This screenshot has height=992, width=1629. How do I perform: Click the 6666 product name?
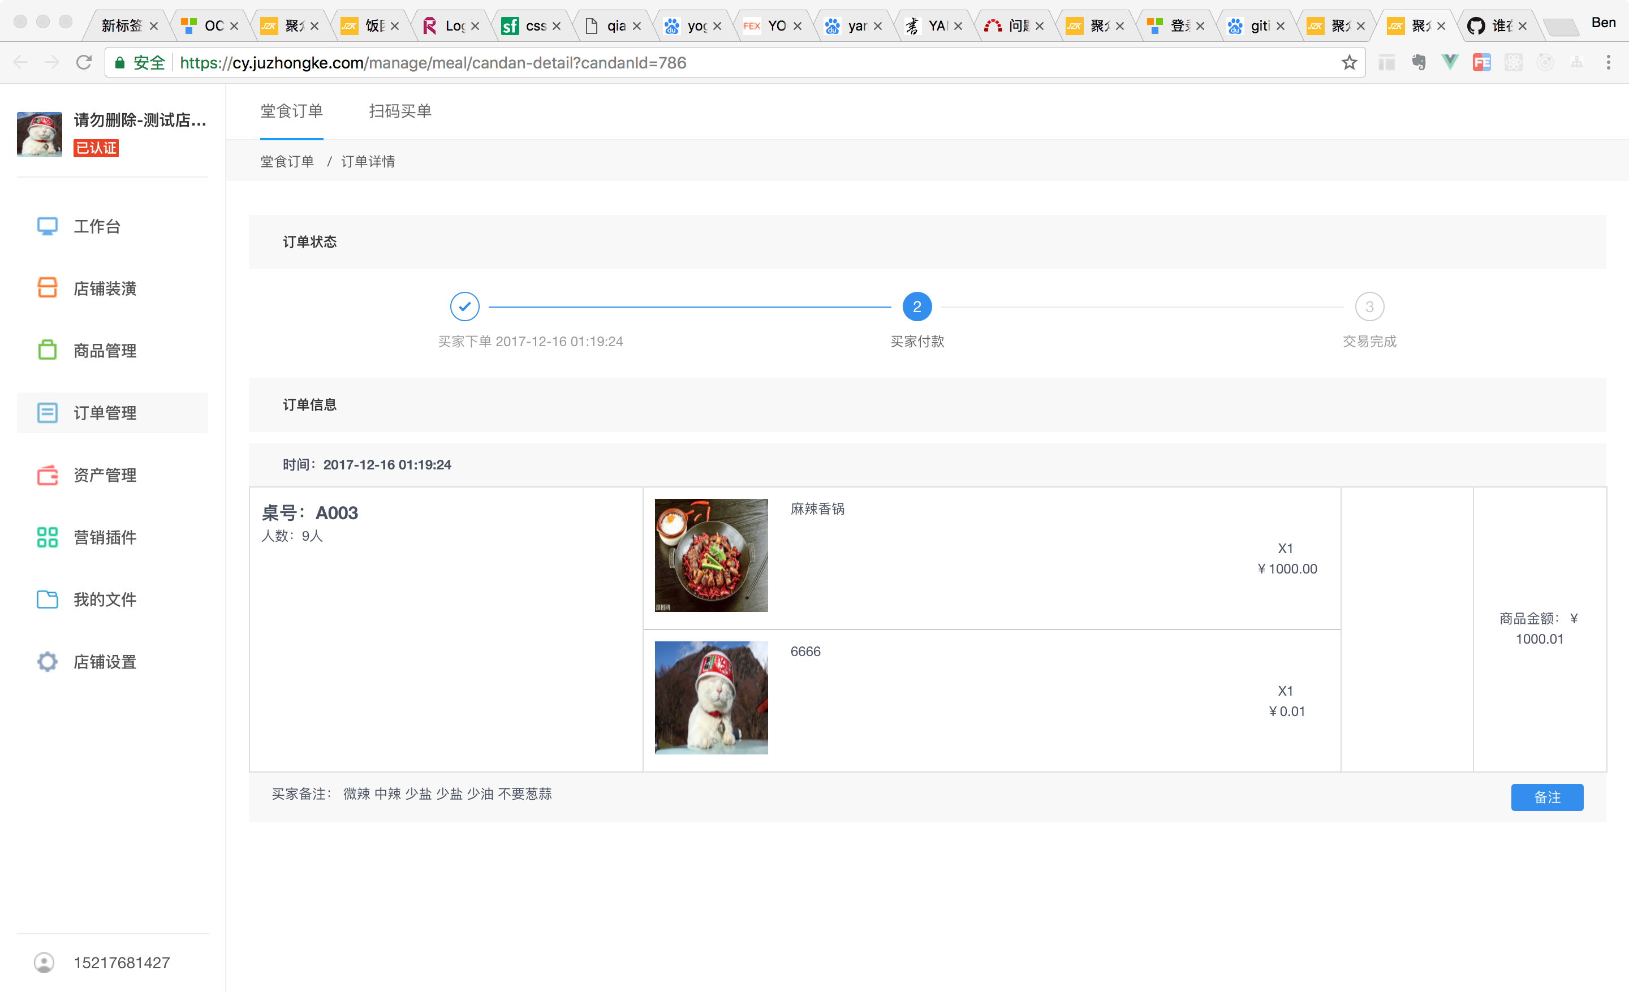coord(805,651)
